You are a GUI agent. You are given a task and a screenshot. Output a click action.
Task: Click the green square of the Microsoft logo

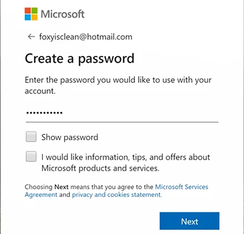pyautogui.click(x=35, y=11)
